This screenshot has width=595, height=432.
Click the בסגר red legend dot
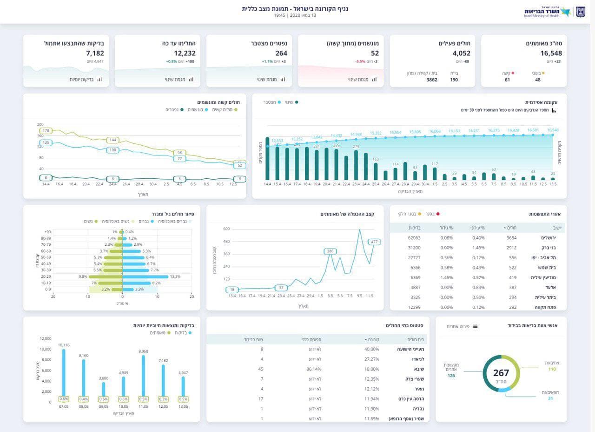(437, 214)
